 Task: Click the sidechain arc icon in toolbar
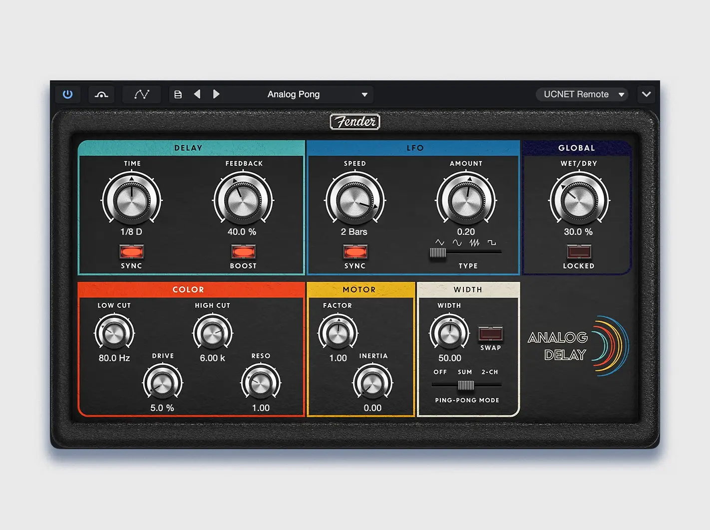[101, 94]
